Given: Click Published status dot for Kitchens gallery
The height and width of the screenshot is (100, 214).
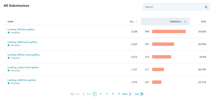Looking at the screenshot, I should click(x=9, y=33).
